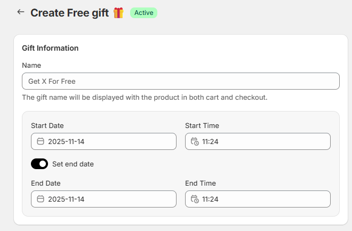
Task: Click the Start Date calendar icon
Action: (x=41, y=141)
